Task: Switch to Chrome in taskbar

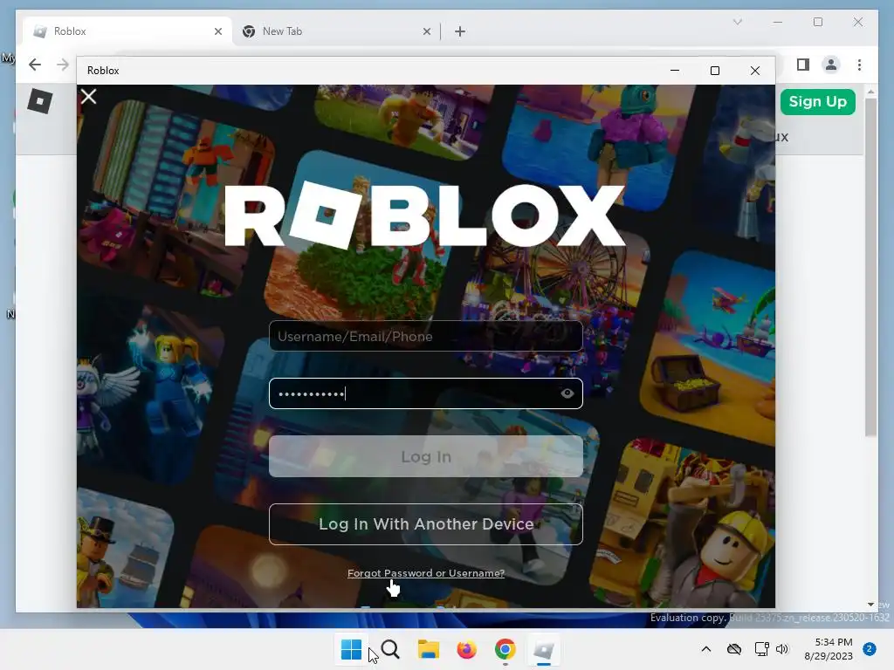Action: pos(505,649)
